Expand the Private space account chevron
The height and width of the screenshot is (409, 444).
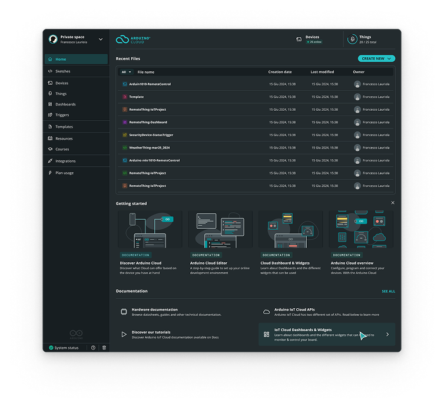point(101,39)
